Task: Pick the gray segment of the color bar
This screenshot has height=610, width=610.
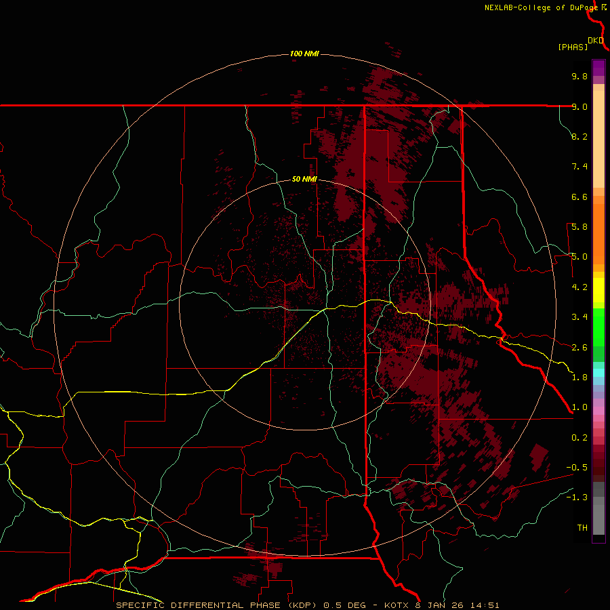Action: pos(598,509)
